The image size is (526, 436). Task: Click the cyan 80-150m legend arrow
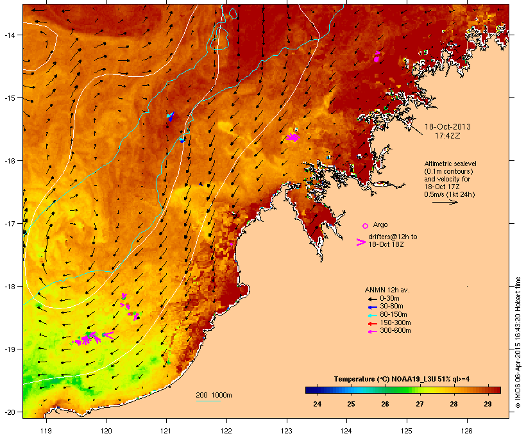pyautogui.click(x=372, y=315)
